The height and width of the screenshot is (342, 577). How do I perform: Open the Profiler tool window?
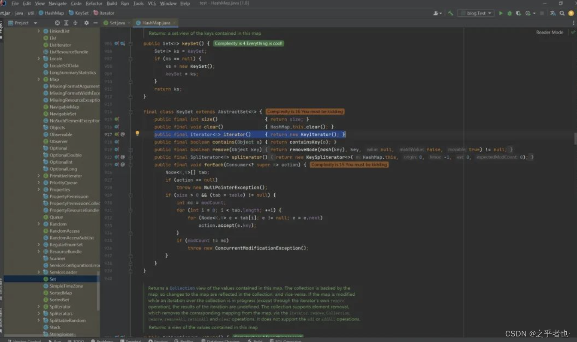[184, 340]
